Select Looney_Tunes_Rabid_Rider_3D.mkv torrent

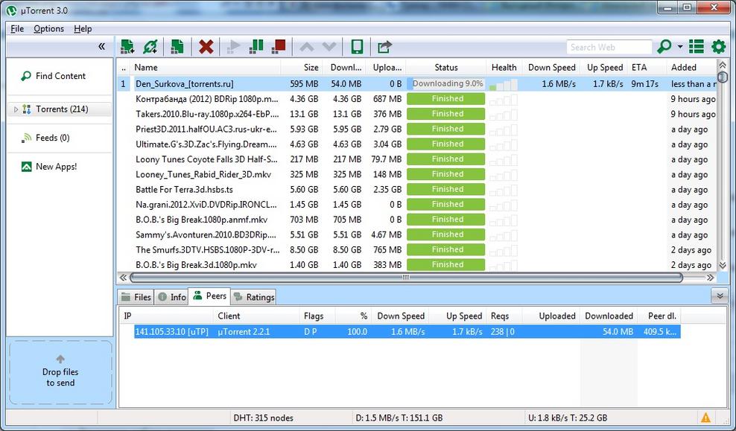click(x=417, y=174)
